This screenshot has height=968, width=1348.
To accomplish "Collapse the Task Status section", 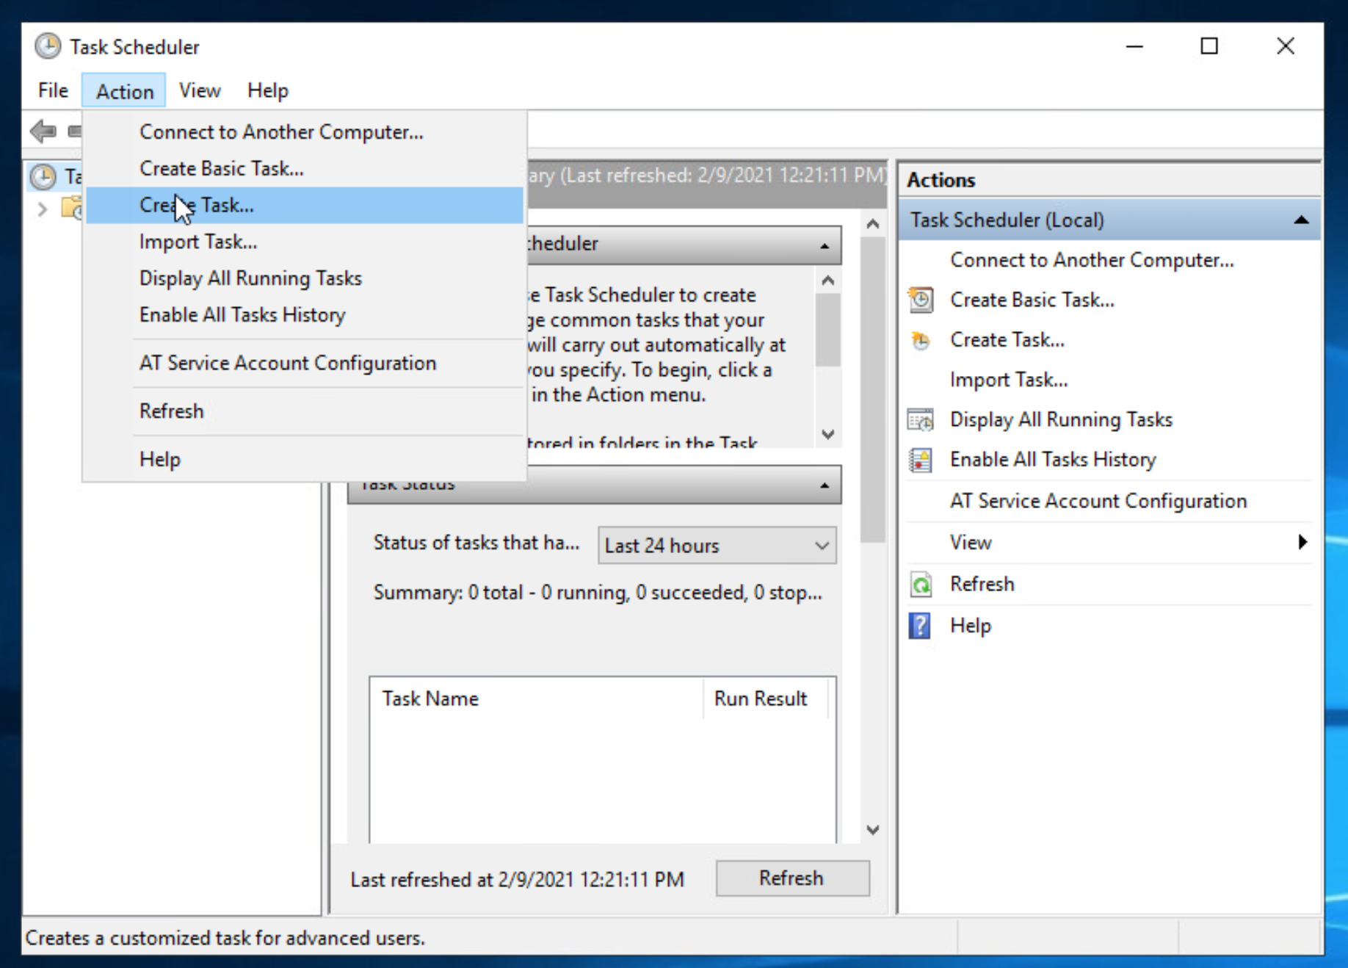I will tap(825, 485).
